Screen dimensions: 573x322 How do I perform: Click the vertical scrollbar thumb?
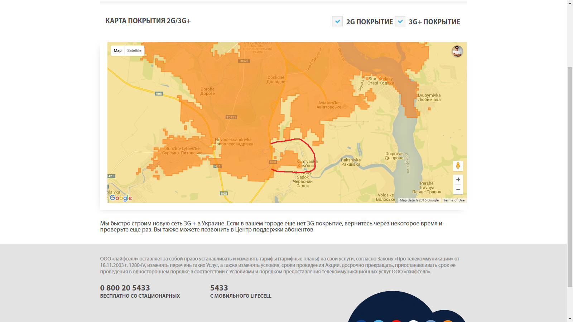coord(570,177)
